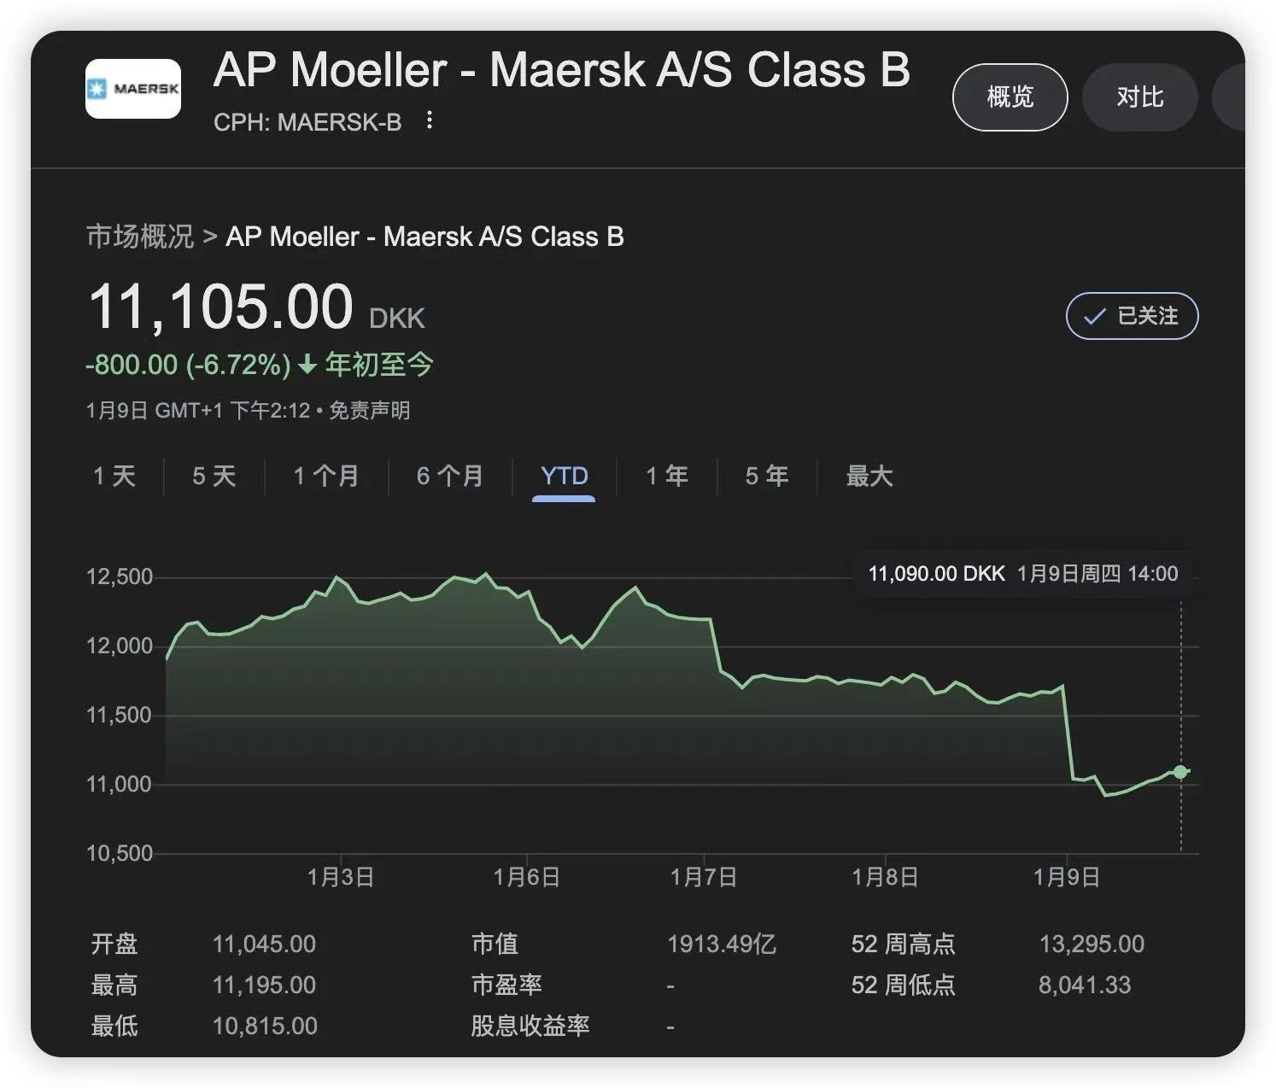Open the 免责声明 disclaimer link

(x=370, y=411)
